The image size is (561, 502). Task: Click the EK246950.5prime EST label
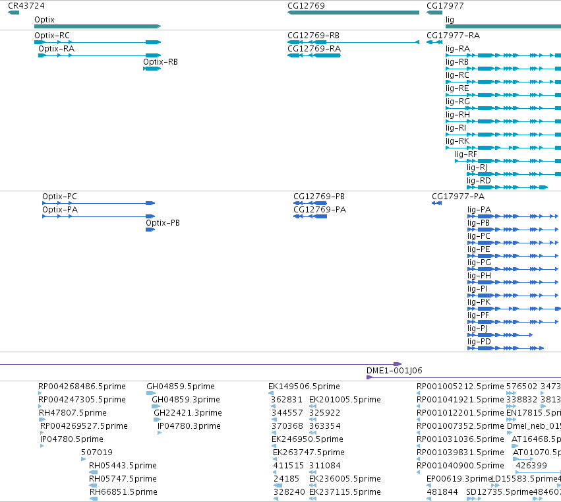pos(307,439)
